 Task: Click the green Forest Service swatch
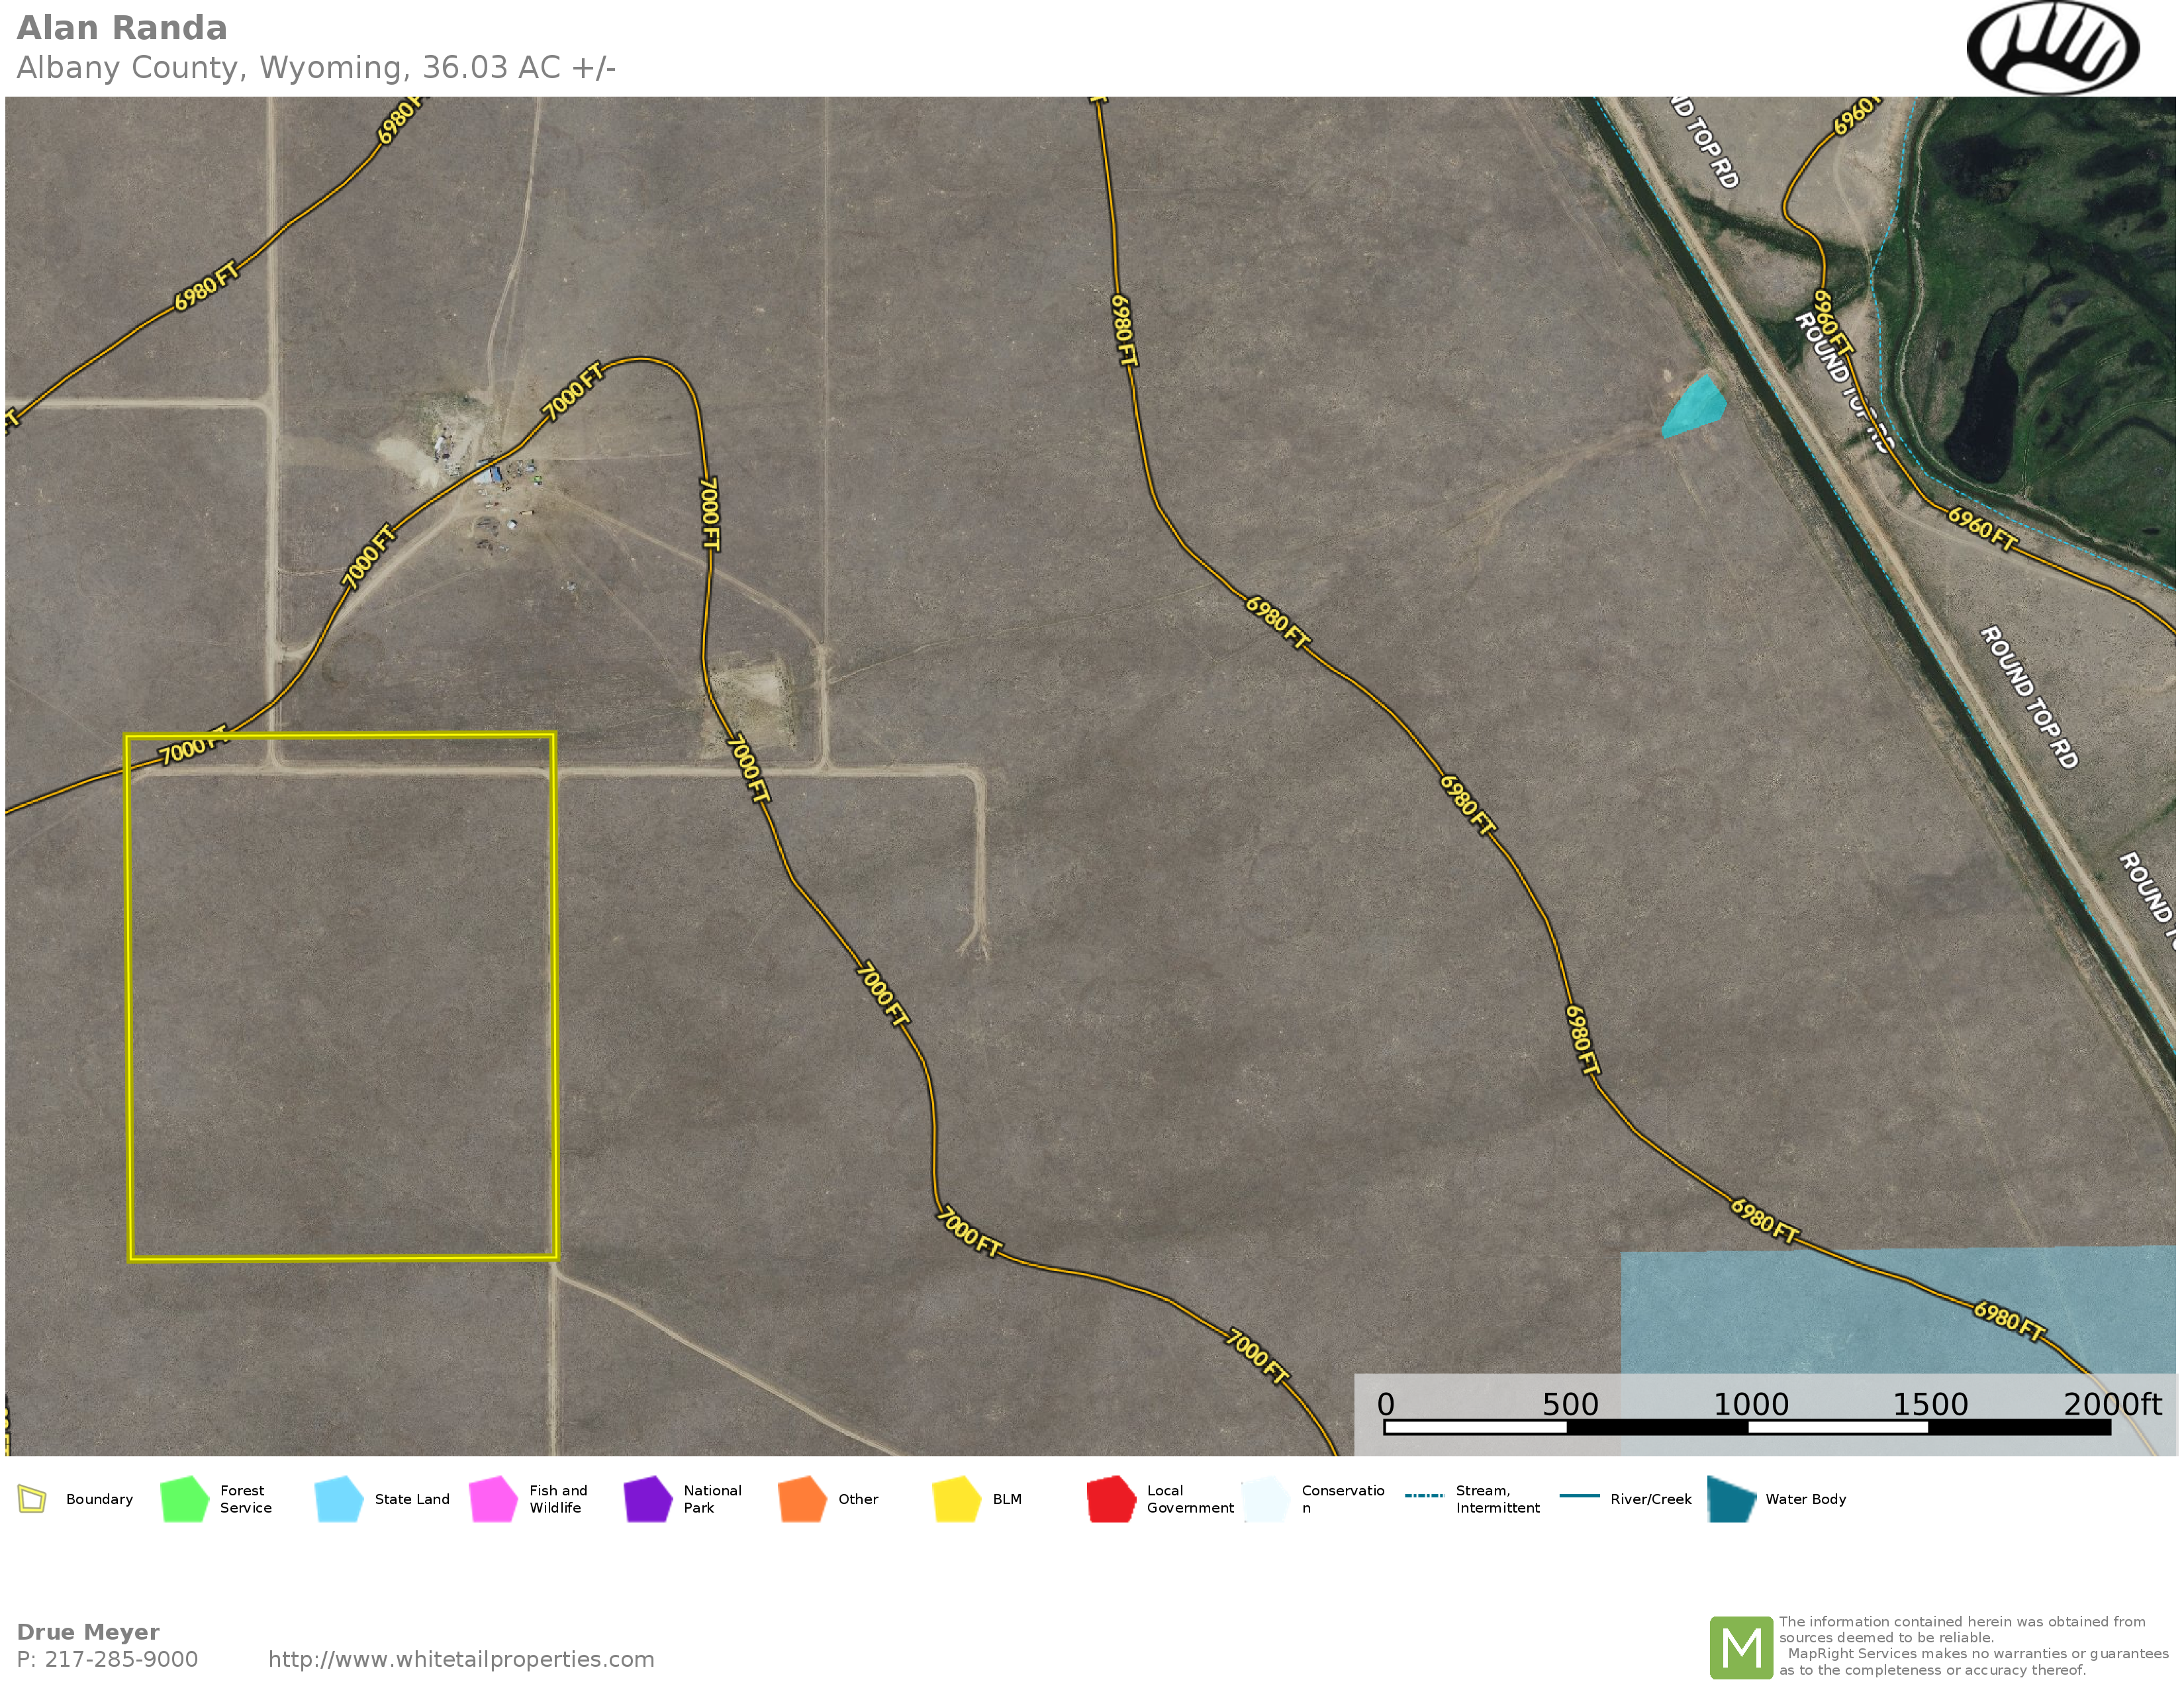184,1499
